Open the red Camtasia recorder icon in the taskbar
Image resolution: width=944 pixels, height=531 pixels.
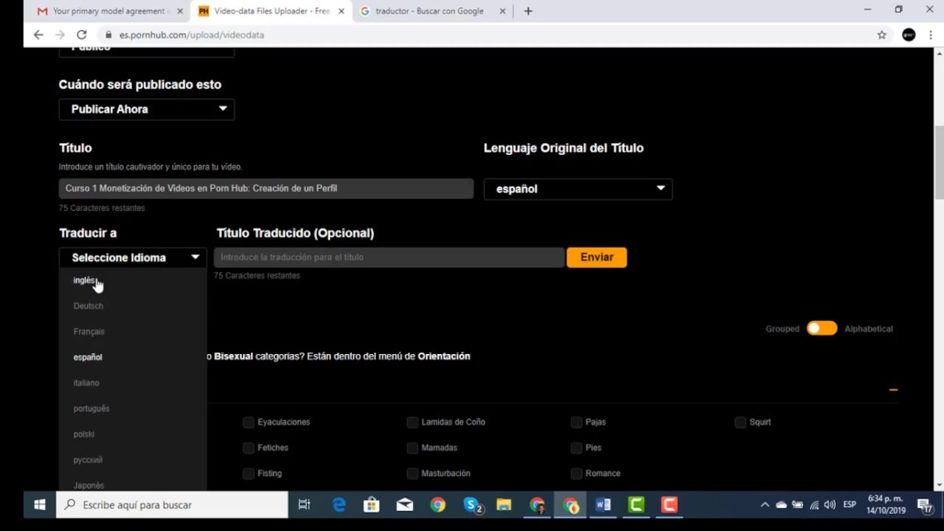click(x=669, y=505)
